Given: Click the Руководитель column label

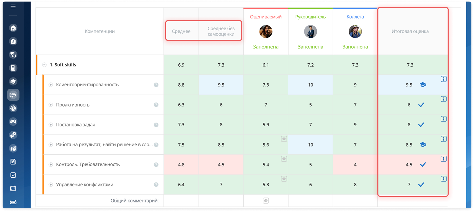Looking at the screenshot, I should 310,17.
